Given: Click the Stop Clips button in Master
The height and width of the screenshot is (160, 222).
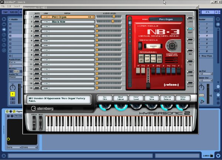Looking at the screenshot, I should pyautogui.click(x=206, y=56).
